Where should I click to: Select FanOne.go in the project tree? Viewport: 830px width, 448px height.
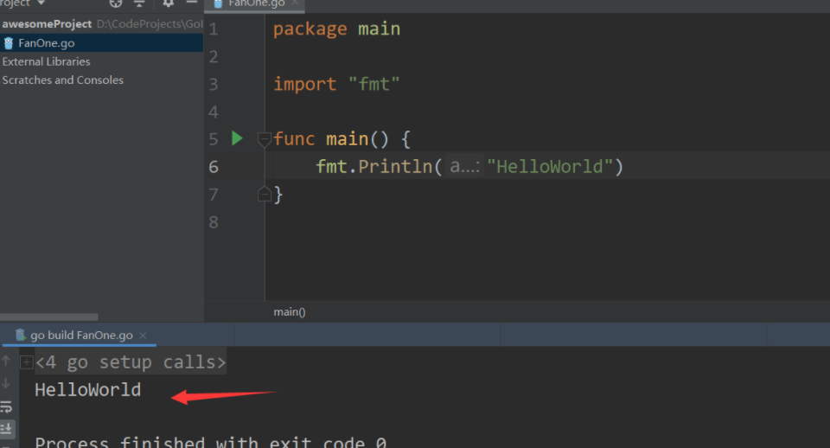point(46,43)
